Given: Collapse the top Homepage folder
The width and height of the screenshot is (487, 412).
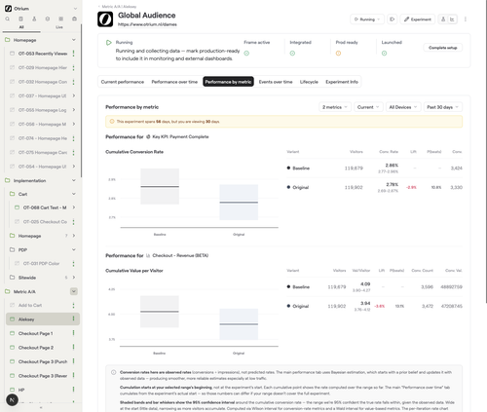Looking at the screenshot, I should (x=74, y=40).
